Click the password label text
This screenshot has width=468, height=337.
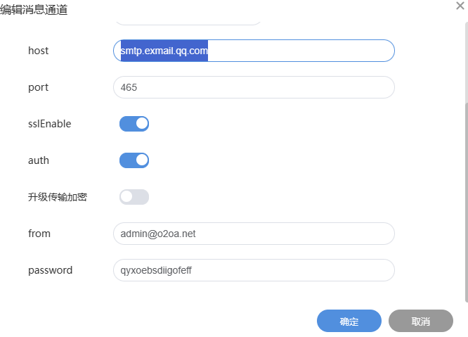(x=50, y=270)
